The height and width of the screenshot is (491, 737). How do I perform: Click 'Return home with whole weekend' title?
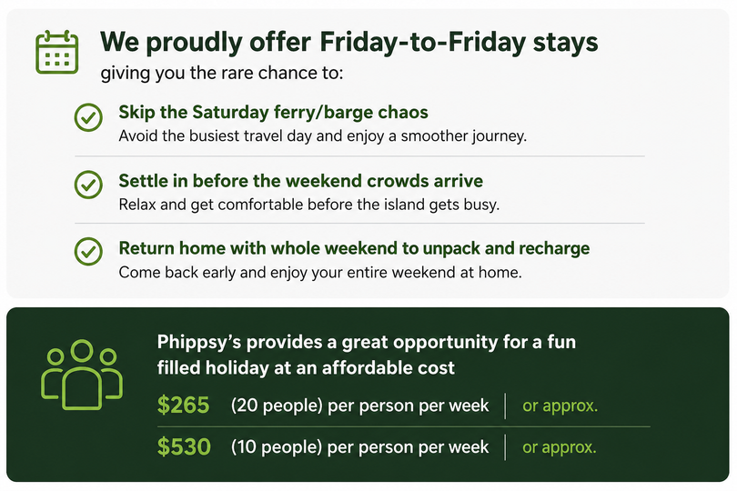tap(354, 248)
